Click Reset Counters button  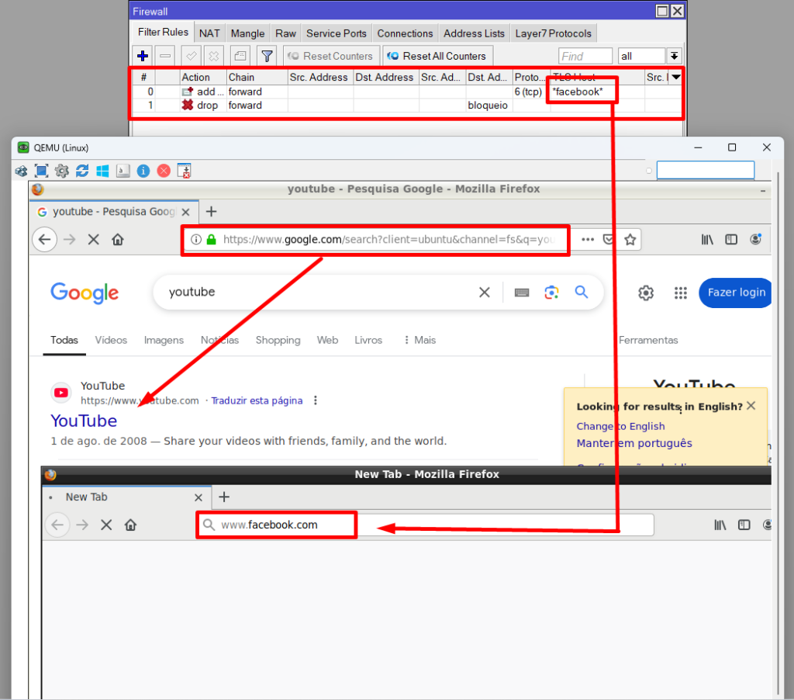coord(331,56)
